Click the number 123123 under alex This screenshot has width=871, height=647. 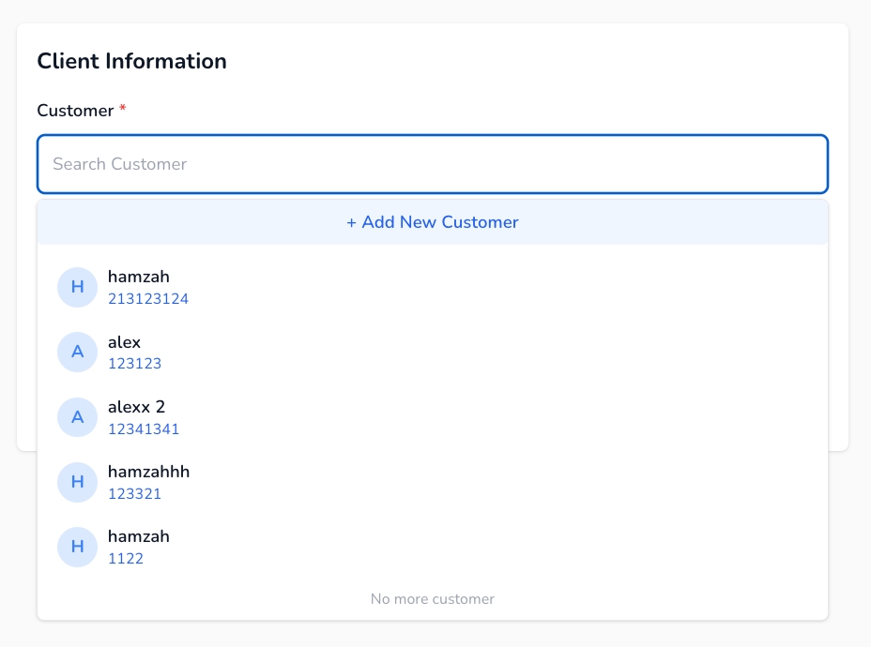134,364
